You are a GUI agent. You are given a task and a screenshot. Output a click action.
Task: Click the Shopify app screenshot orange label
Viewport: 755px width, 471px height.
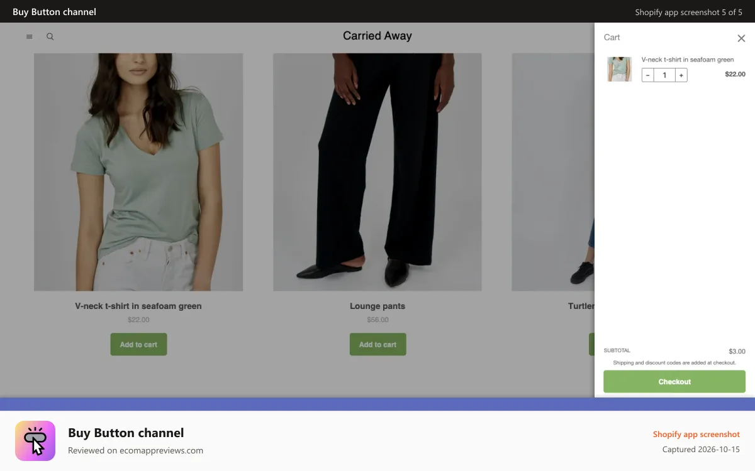696,435
